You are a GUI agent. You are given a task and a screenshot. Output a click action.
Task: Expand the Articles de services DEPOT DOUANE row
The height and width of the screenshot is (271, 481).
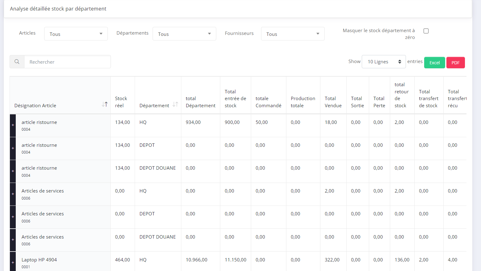(13, 239)
